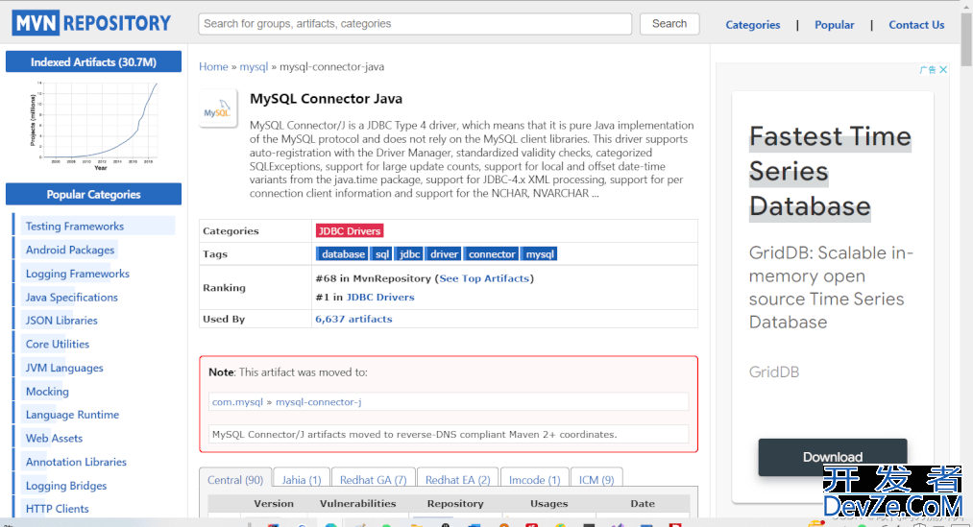Focus the groups and artifacts search field
Screen dimensions: 973x527
click(x=415, y=24)
